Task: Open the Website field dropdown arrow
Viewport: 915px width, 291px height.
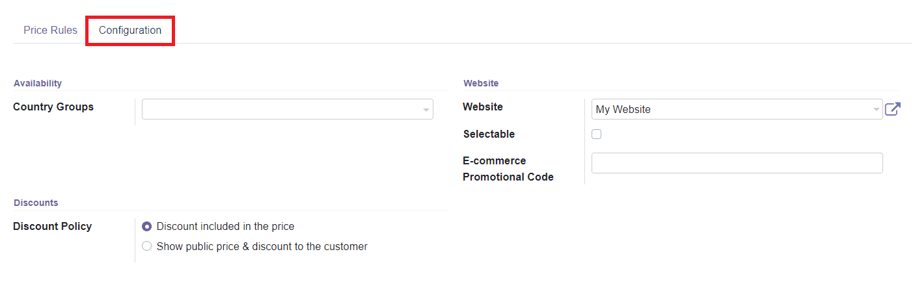Action: pyautogui.click(x=876, y=110)
